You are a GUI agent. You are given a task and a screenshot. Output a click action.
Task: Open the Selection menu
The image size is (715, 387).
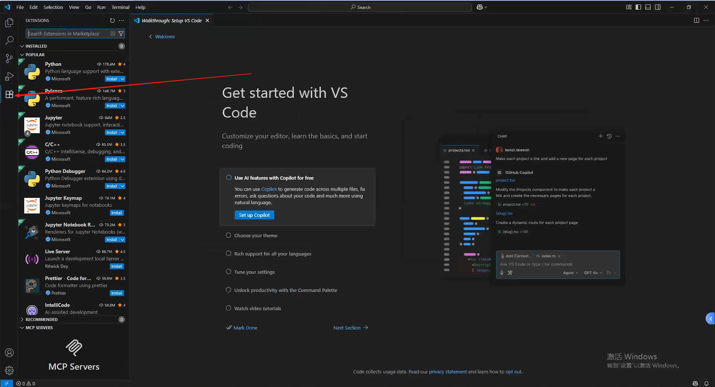tap(53, 7)
